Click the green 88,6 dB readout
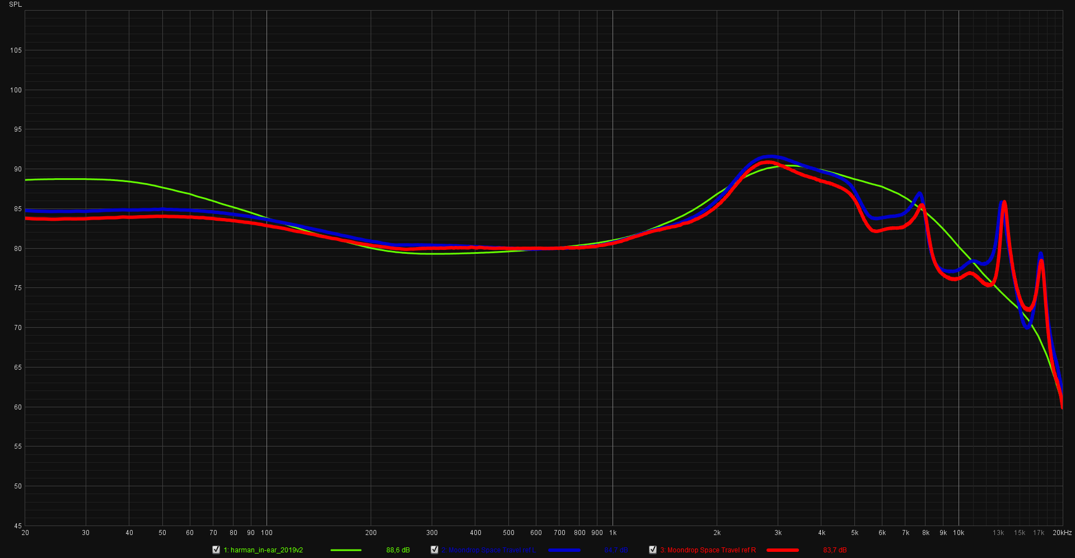 click(398, 550)
